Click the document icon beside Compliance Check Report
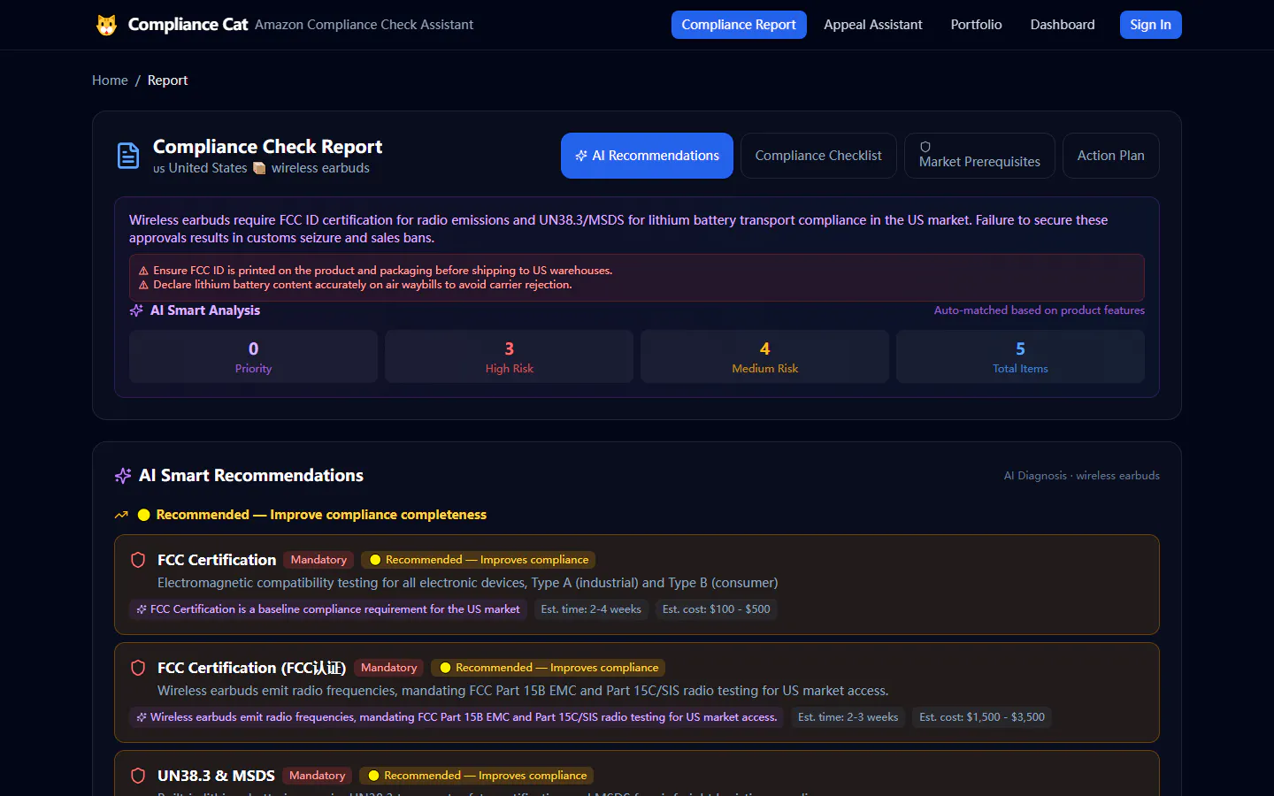Viewport: 1274px width, 796px height. point(128,156)
